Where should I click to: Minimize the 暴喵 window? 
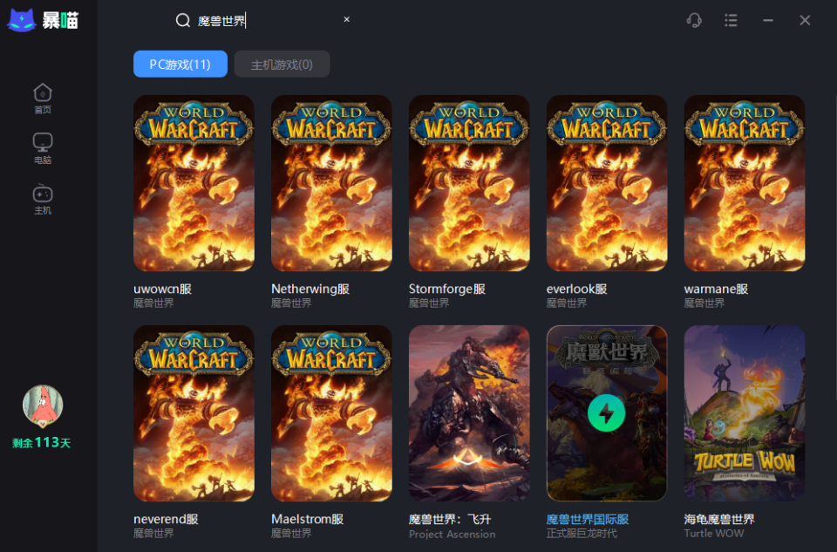pos(767,20)
